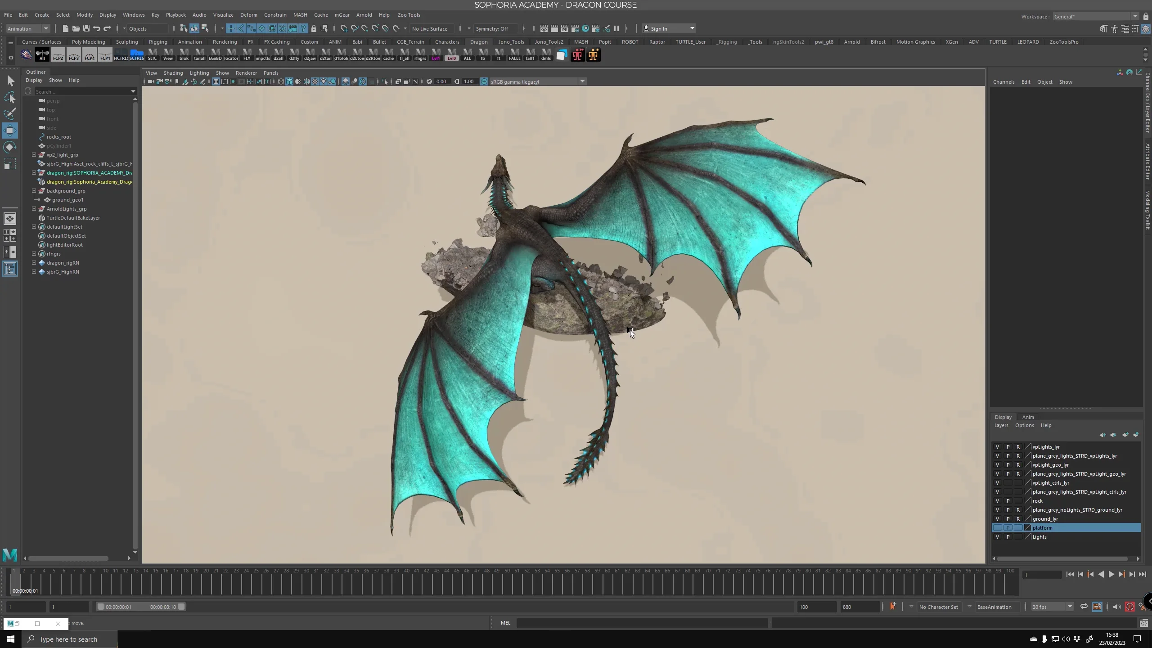The image size is (1152, 648).
Task: Open the Zoo Tools menu
Action: pyautogui.click(x=409, y=15)
